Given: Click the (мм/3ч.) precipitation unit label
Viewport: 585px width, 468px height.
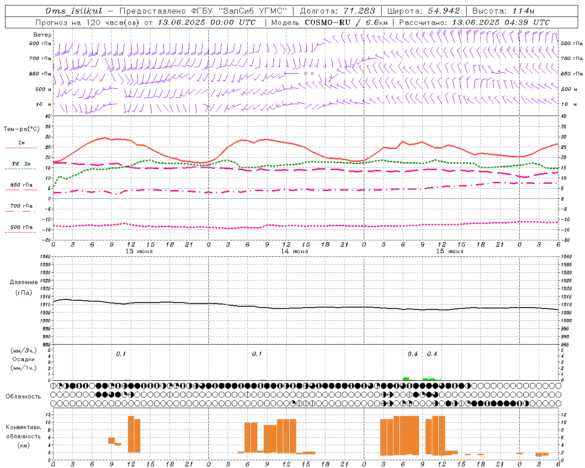Looking at the screenshot, I should [x=24, y=351].
